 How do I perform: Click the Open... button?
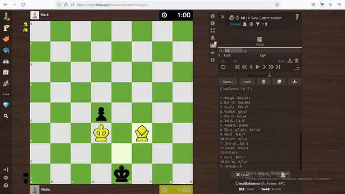pos(227,82)
